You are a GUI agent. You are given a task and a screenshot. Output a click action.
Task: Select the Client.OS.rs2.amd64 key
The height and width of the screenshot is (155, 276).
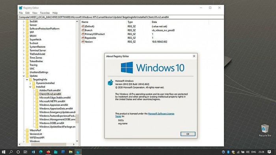tap(50, 94)
